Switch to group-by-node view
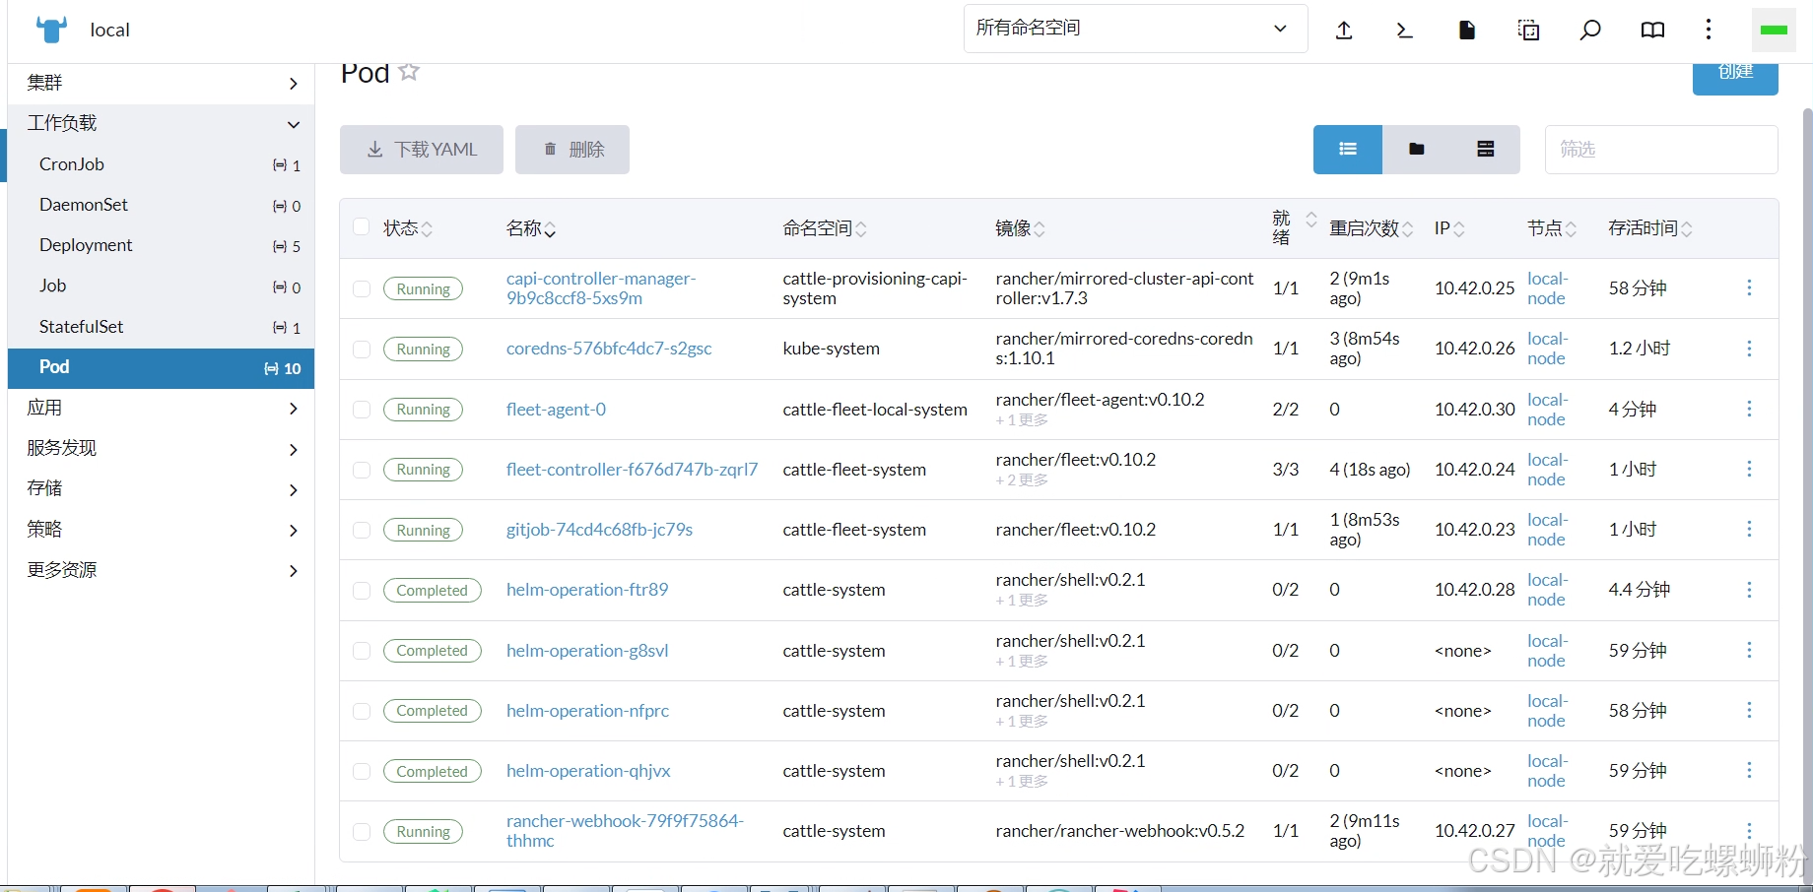Image resolution: width=1813 pixels, height=892 pixels. (x=1486, y=150)
